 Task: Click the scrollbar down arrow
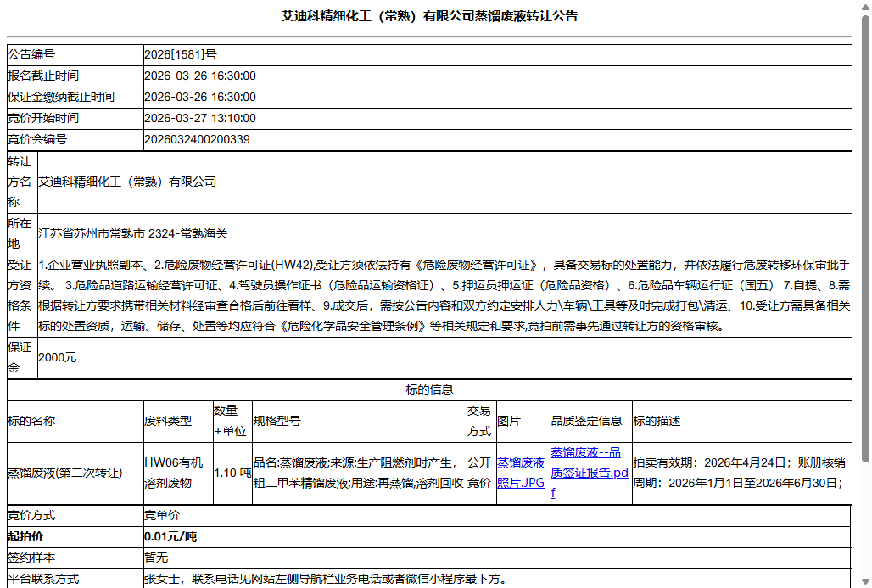[866, 581]
